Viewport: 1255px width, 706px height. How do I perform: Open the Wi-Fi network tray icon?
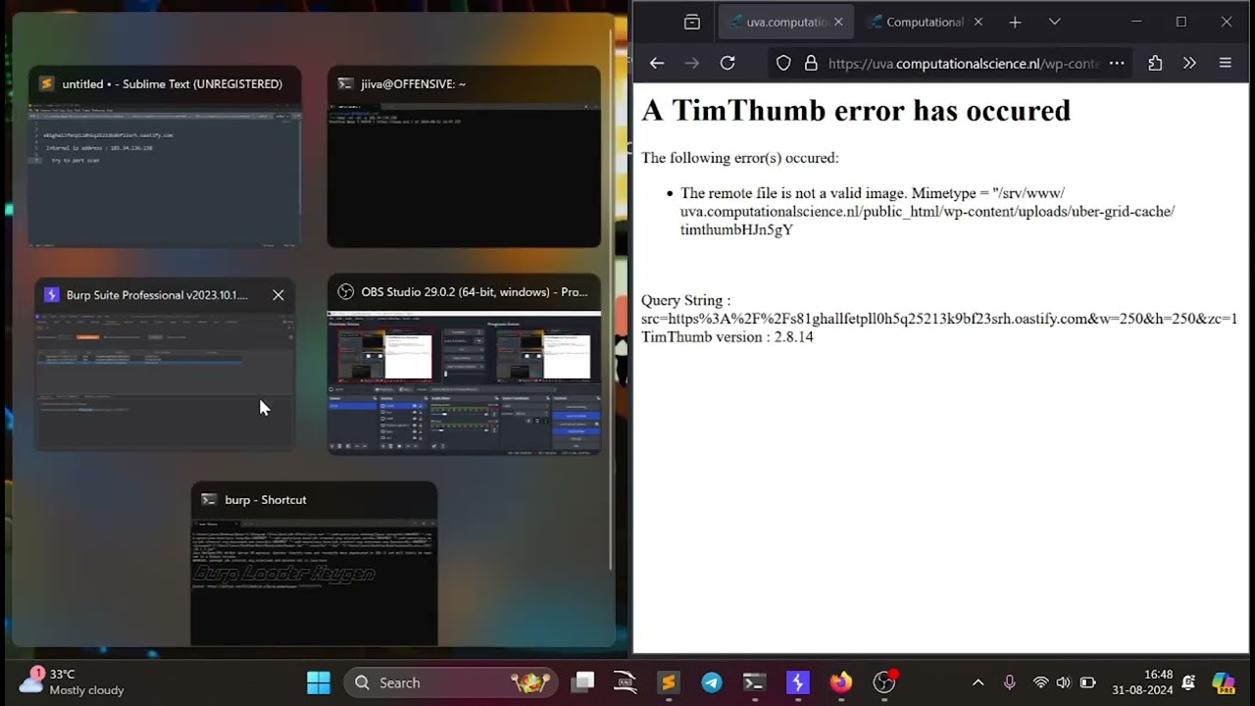1040,682
